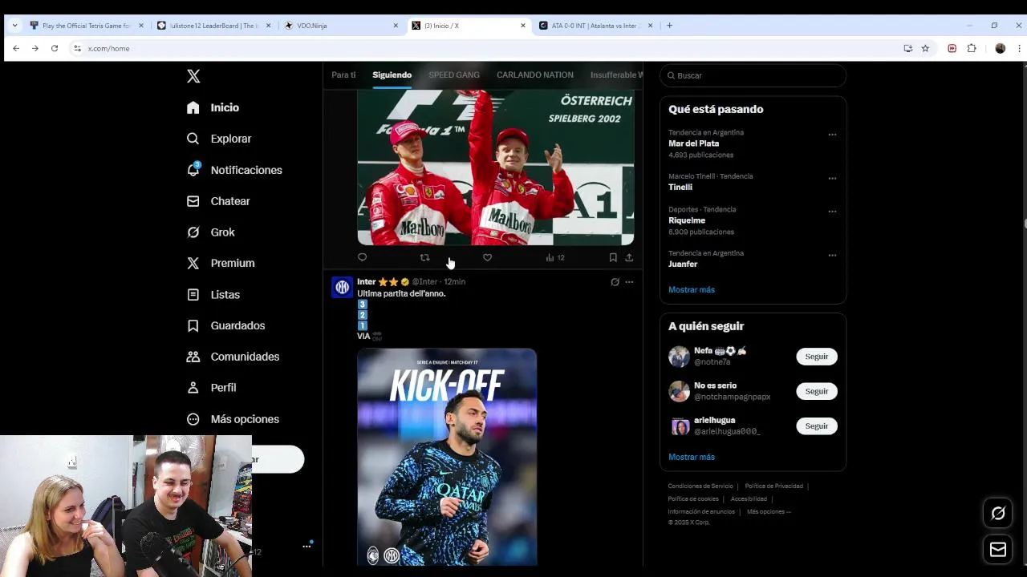Open the Mar del Plata trend
This screenshot has height=577, width=1027.
[693, 143]
